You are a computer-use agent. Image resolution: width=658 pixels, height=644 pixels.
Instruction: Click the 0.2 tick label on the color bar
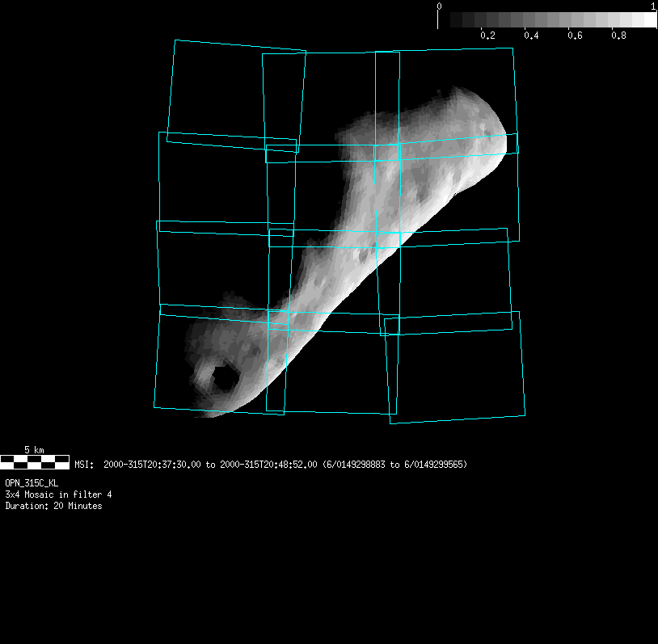(x=487, y=36)
